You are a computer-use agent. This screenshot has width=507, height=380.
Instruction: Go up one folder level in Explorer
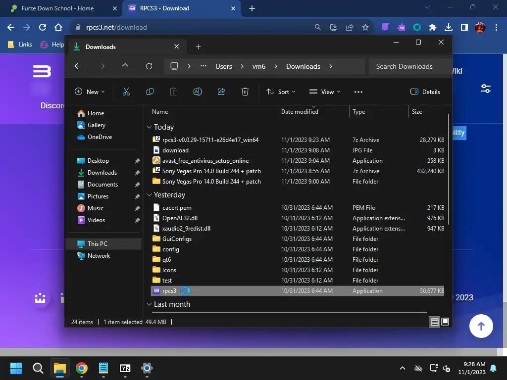coord(125,66)
